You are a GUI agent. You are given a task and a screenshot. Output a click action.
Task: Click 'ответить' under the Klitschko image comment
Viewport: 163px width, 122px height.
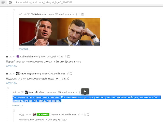tap(24, 49)
